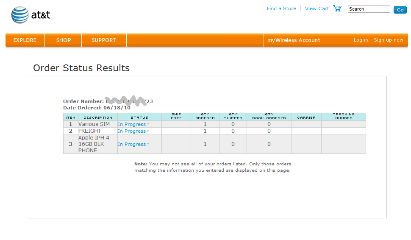Screen dimensions: 411x240
Task: Click the SHIP DATE column header
Action: 176,116
